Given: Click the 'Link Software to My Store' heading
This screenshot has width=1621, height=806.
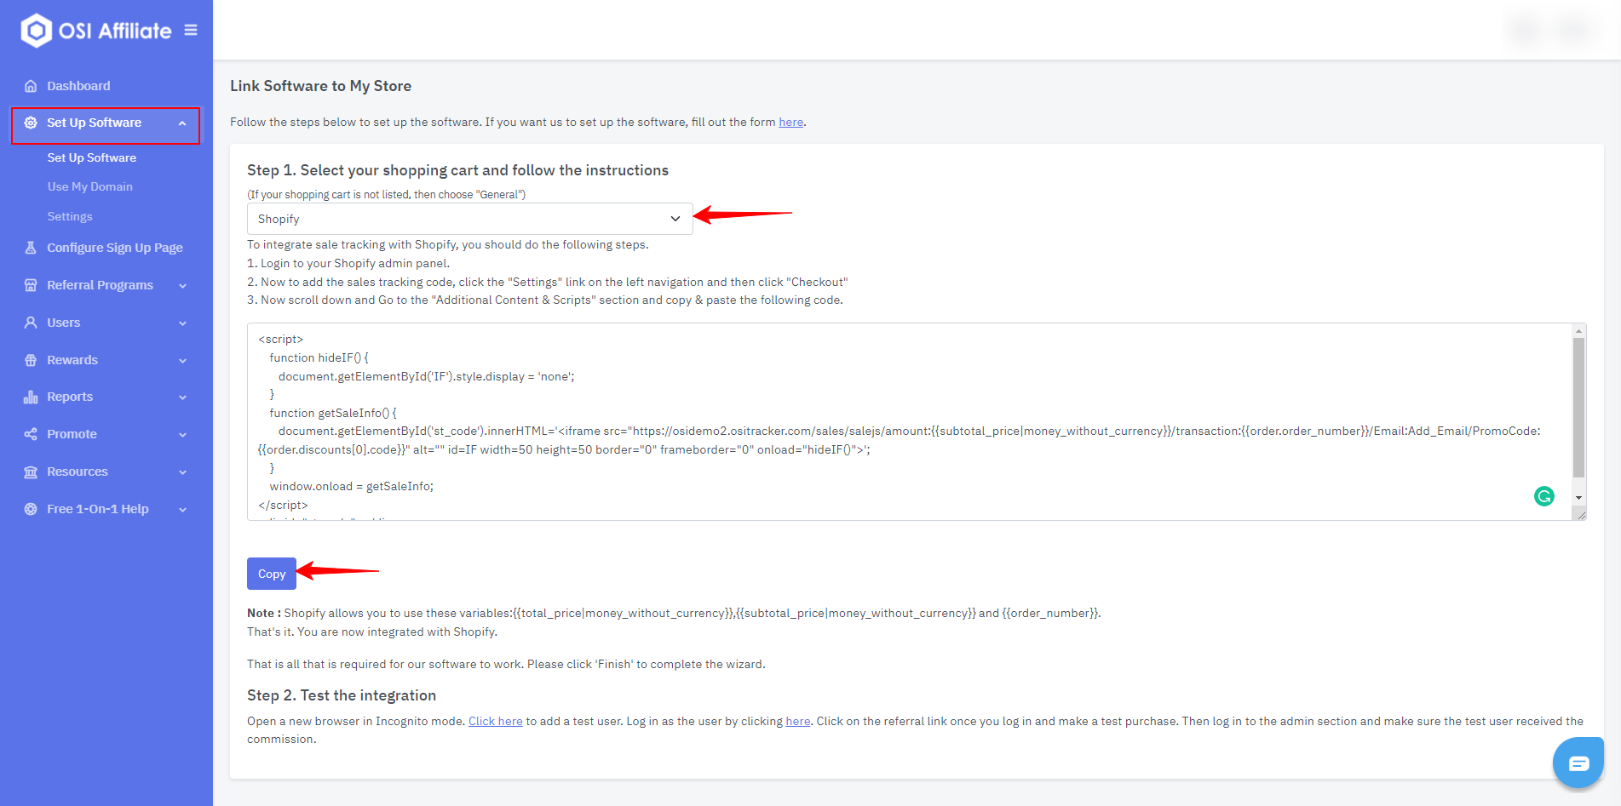Looking at the screenshot, I should click(x=320, y=86).
